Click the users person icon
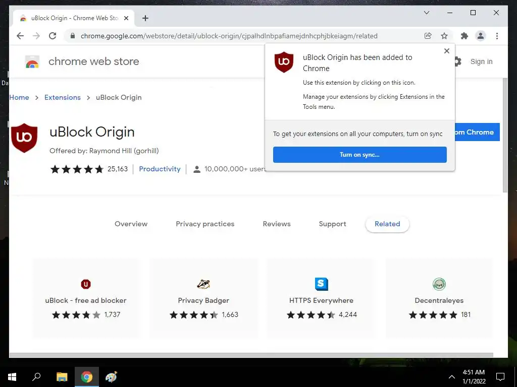The width and height of the screenshot is (517, 387). pyautogui.click(x=197, y=169)
